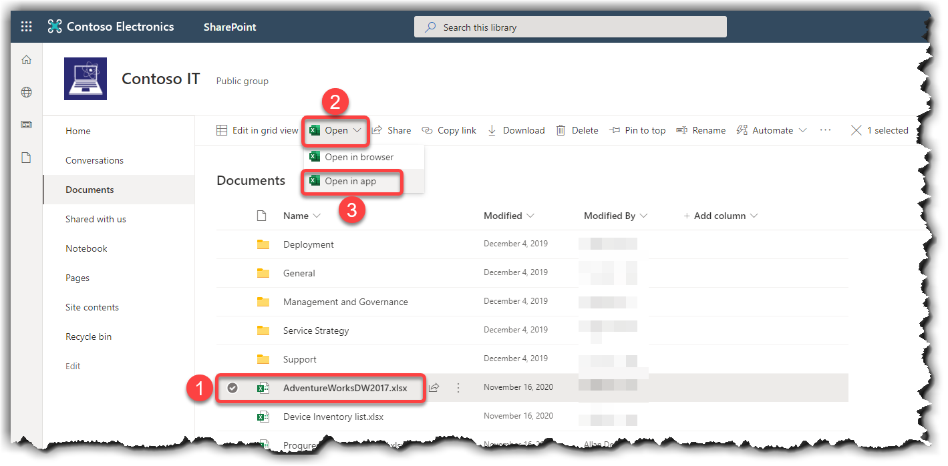Open the toolbar more options ellipsis
Image resolution: width=948 pixels, height=466 pixels.
coord(826,130)
